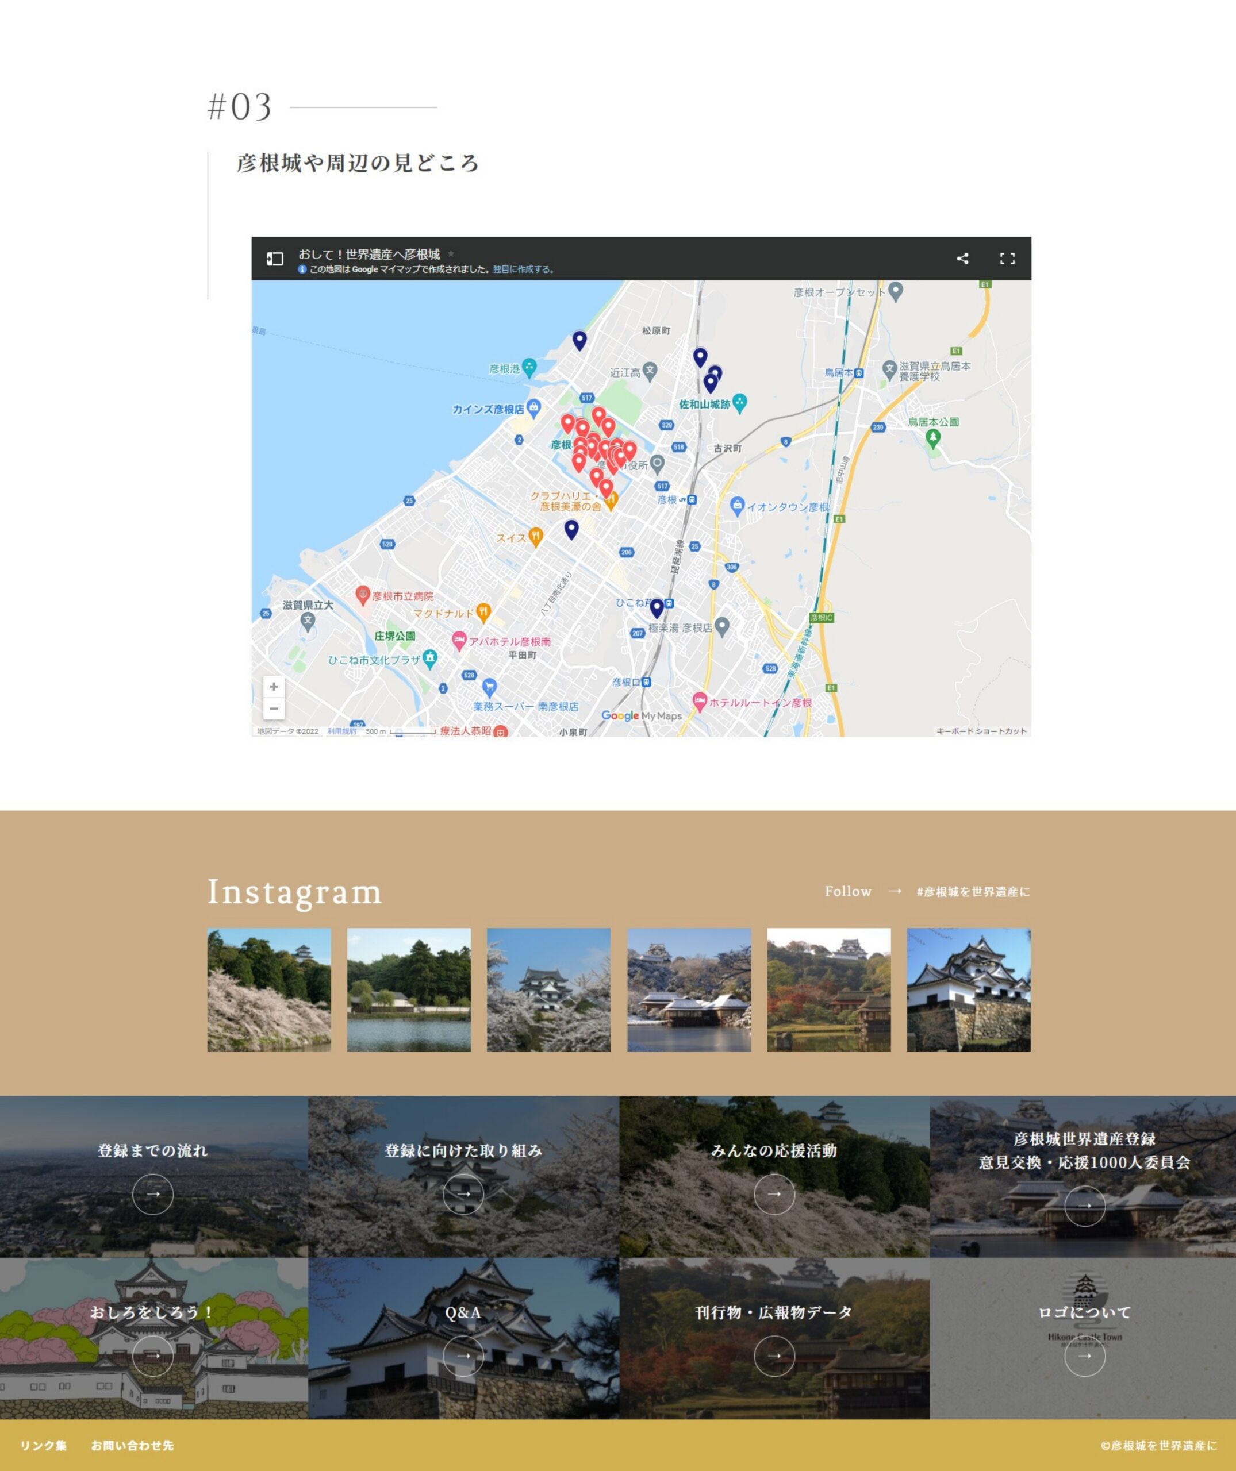Click the カインズ彦根店 shop marker
The image size is (1236, 1471).
point(534,407)
